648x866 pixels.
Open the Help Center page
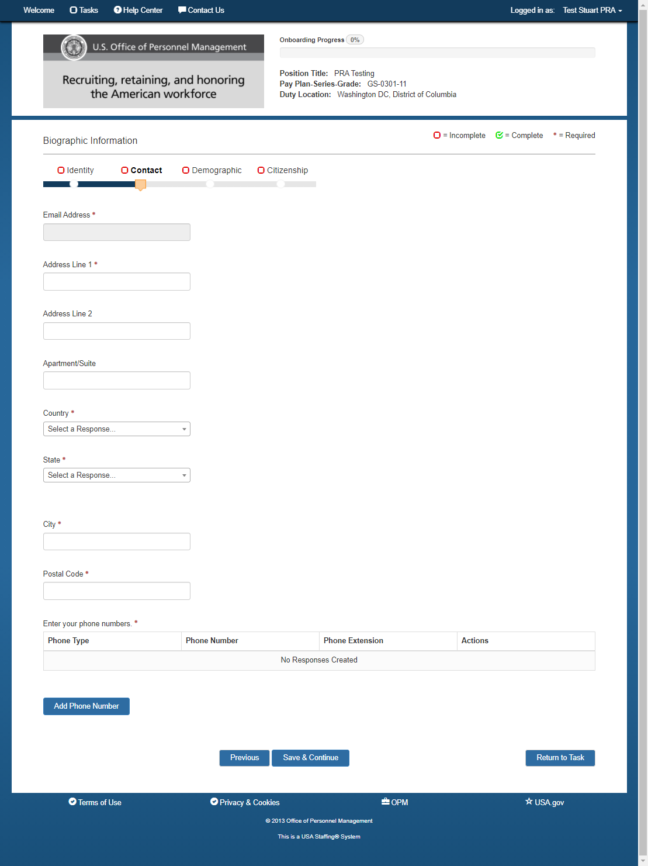(x=138, y=10)
